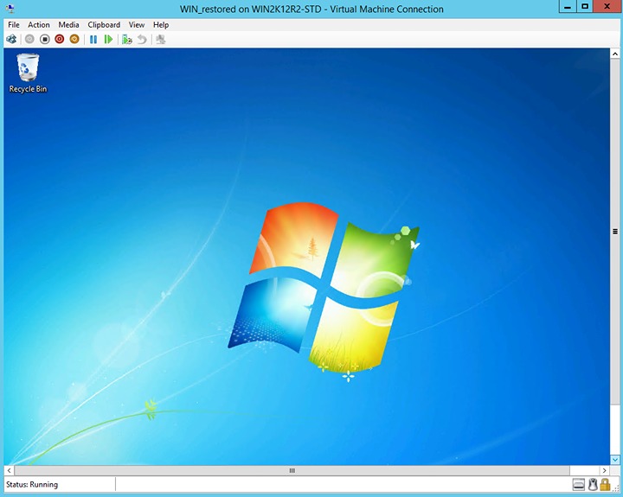Click the padlock icon in status bar
Screen dimensions: 623x497
[x=606, y=485]
